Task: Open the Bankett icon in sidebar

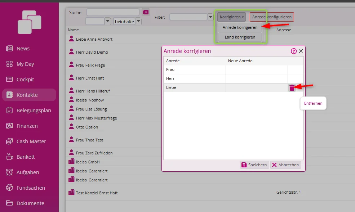Action: point(9,157)
